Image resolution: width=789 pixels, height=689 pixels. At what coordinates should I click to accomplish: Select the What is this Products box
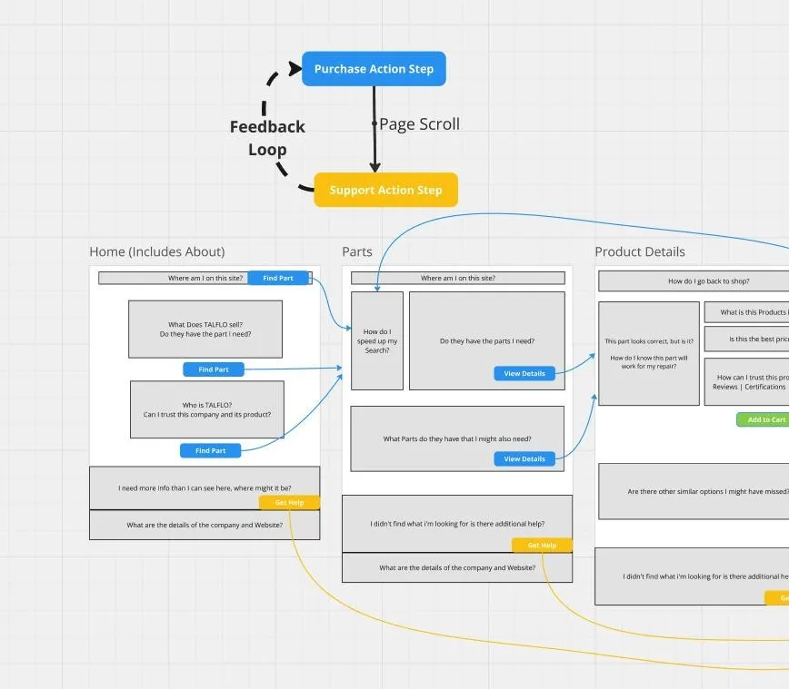click(747, 312)
